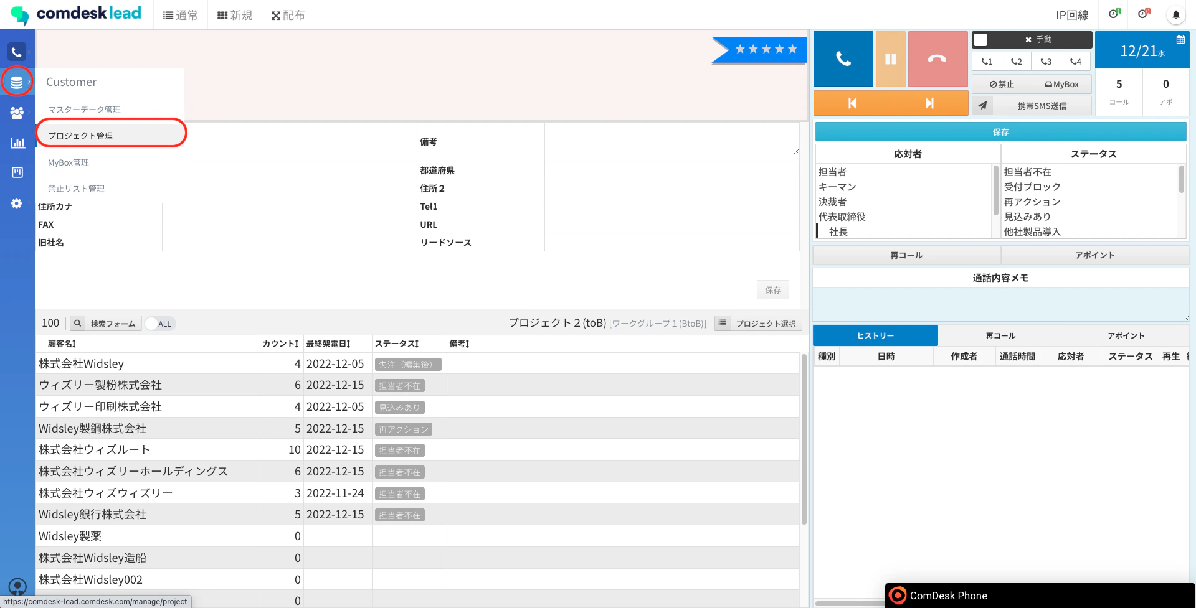Select phone line 4 button

pyautogui.click(x=1076, y=62)
